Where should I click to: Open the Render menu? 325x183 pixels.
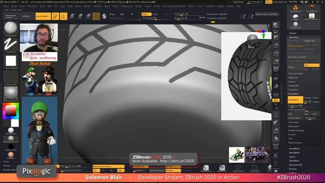click(139, 6)
